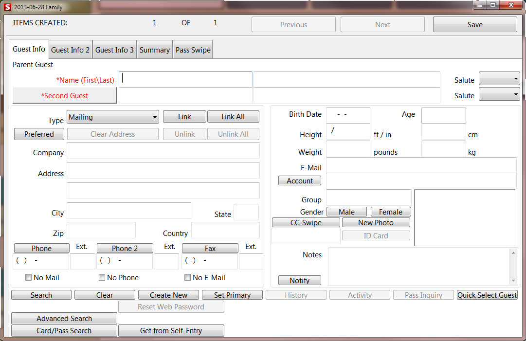Check the No Phone option
526x341 pixels.
[102, 277]
